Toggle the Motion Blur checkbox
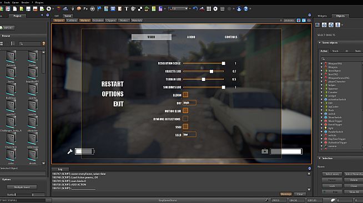Image resolution: width=363 pixels, height=203 pixels. pos(185,110)
